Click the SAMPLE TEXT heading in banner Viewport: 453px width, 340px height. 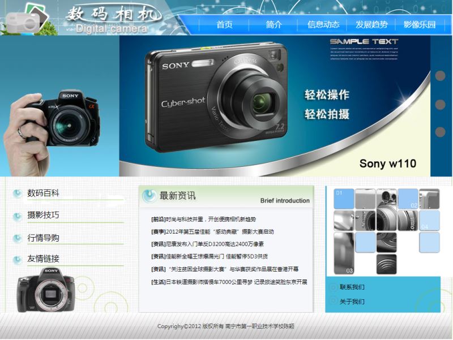coord(364,41)
